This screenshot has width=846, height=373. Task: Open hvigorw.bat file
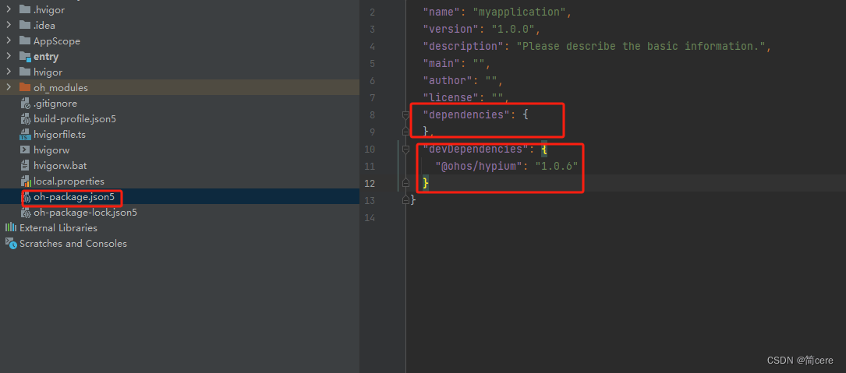(60, 166)
